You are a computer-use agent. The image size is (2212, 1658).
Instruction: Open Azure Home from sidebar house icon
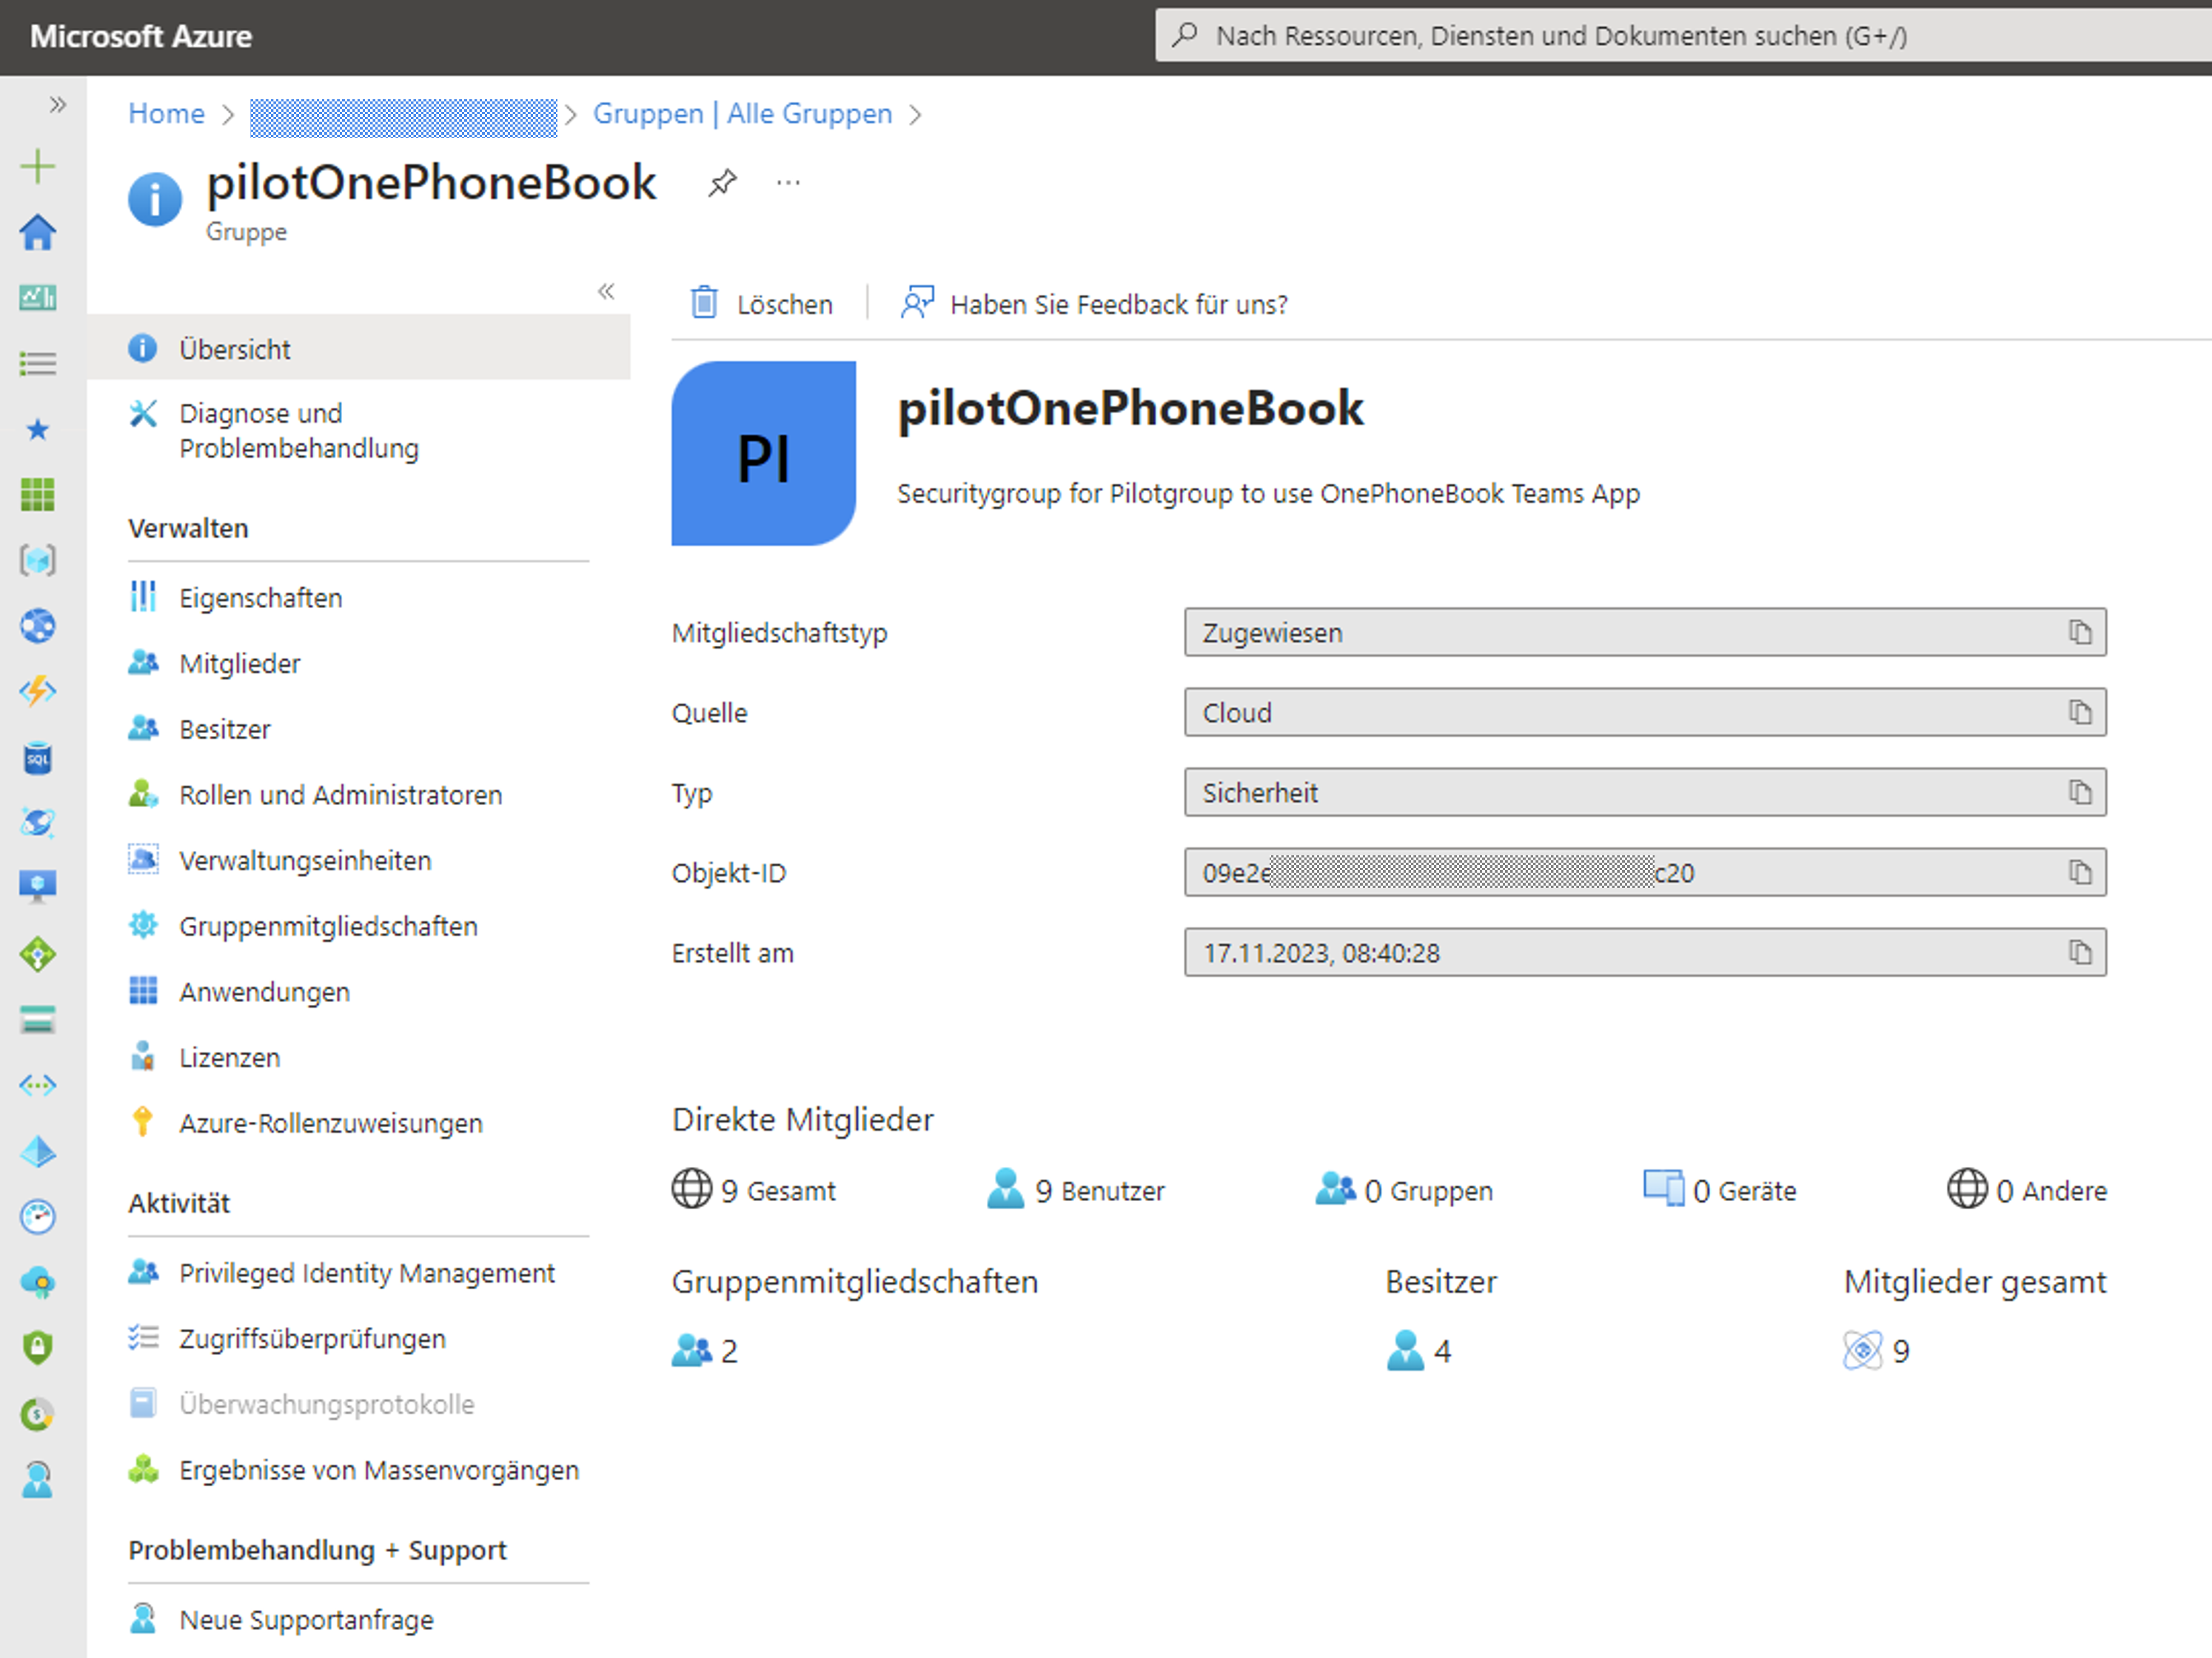(x=38, y=232)
